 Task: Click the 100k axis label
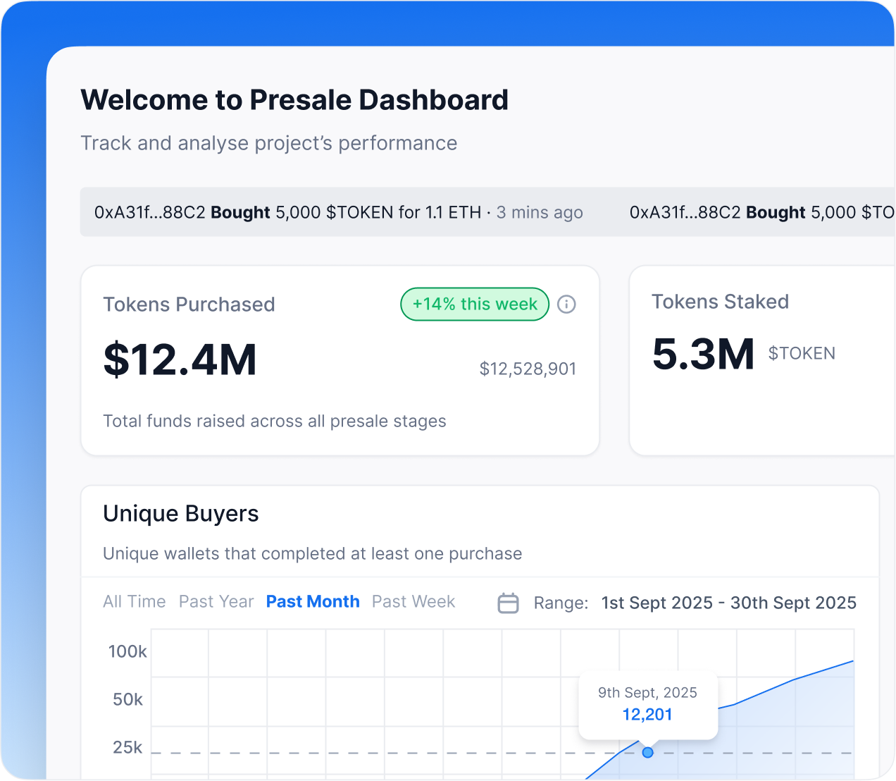point(127,651)
